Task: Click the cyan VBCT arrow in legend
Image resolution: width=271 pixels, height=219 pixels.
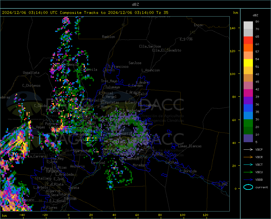Action: (248, 164)
